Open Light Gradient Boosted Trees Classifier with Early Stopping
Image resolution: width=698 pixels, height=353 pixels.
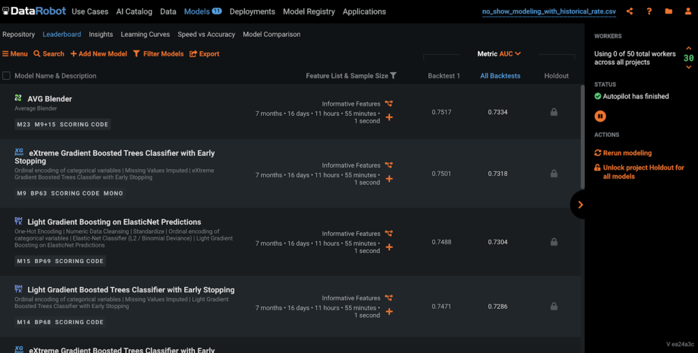pos(131,290)
